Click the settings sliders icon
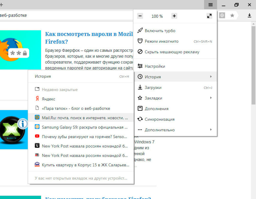This screenshot has width=256, height=199. [x=140, y=66]
